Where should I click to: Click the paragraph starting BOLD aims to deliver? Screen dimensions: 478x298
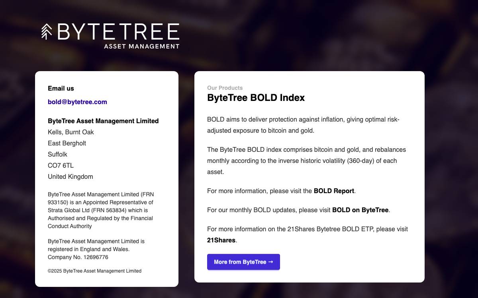[x=303, y=125]
